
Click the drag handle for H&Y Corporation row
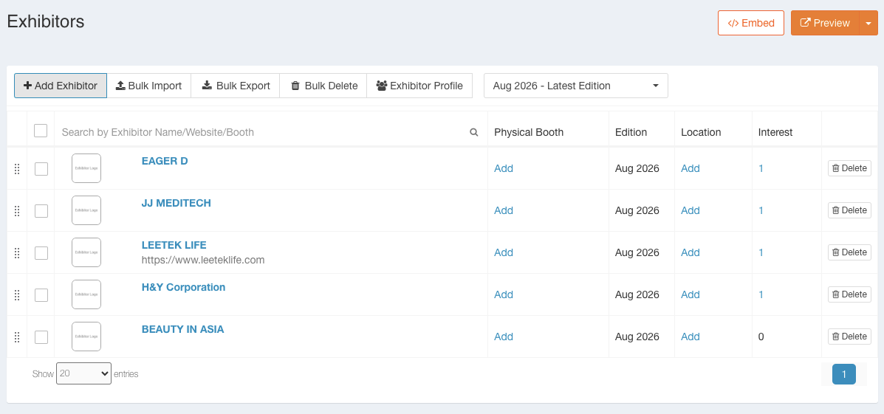17,294
